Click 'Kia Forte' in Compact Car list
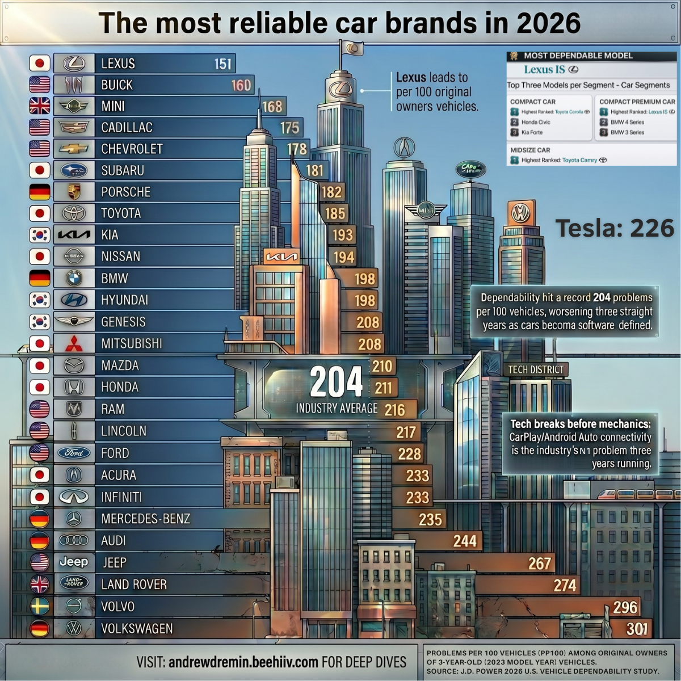Viewport: 681px width, 681px height. click(x=532, y=132)
